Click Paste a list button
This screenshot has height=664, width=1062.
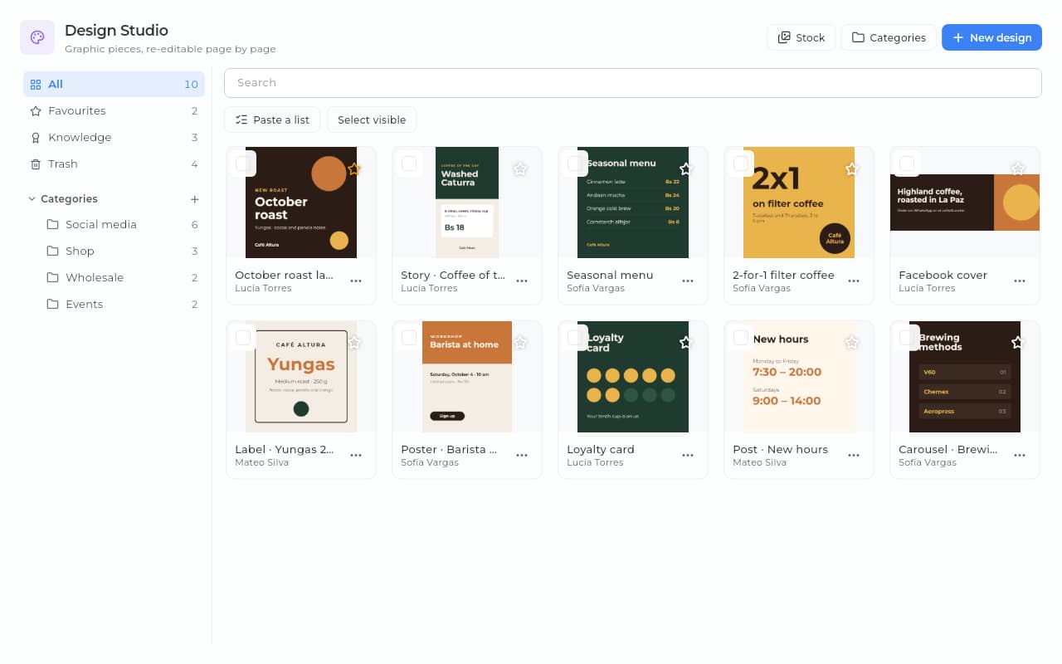pyautogui.click(x=272, y=120)
